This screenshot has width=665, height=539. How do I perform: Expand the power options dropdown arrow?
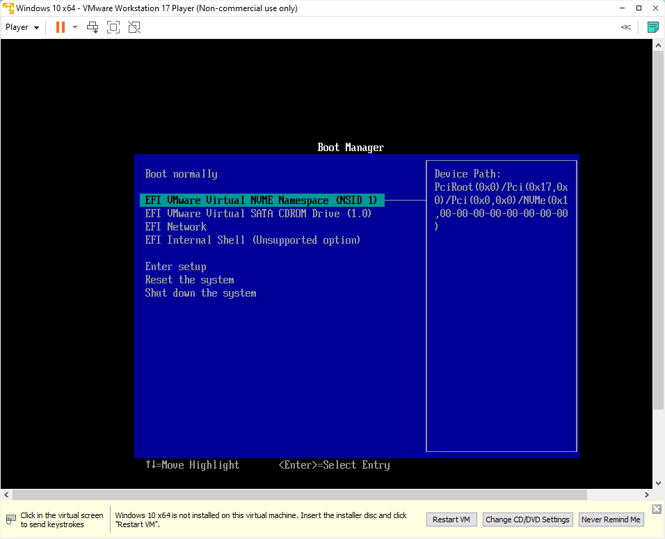click(75, 27)
